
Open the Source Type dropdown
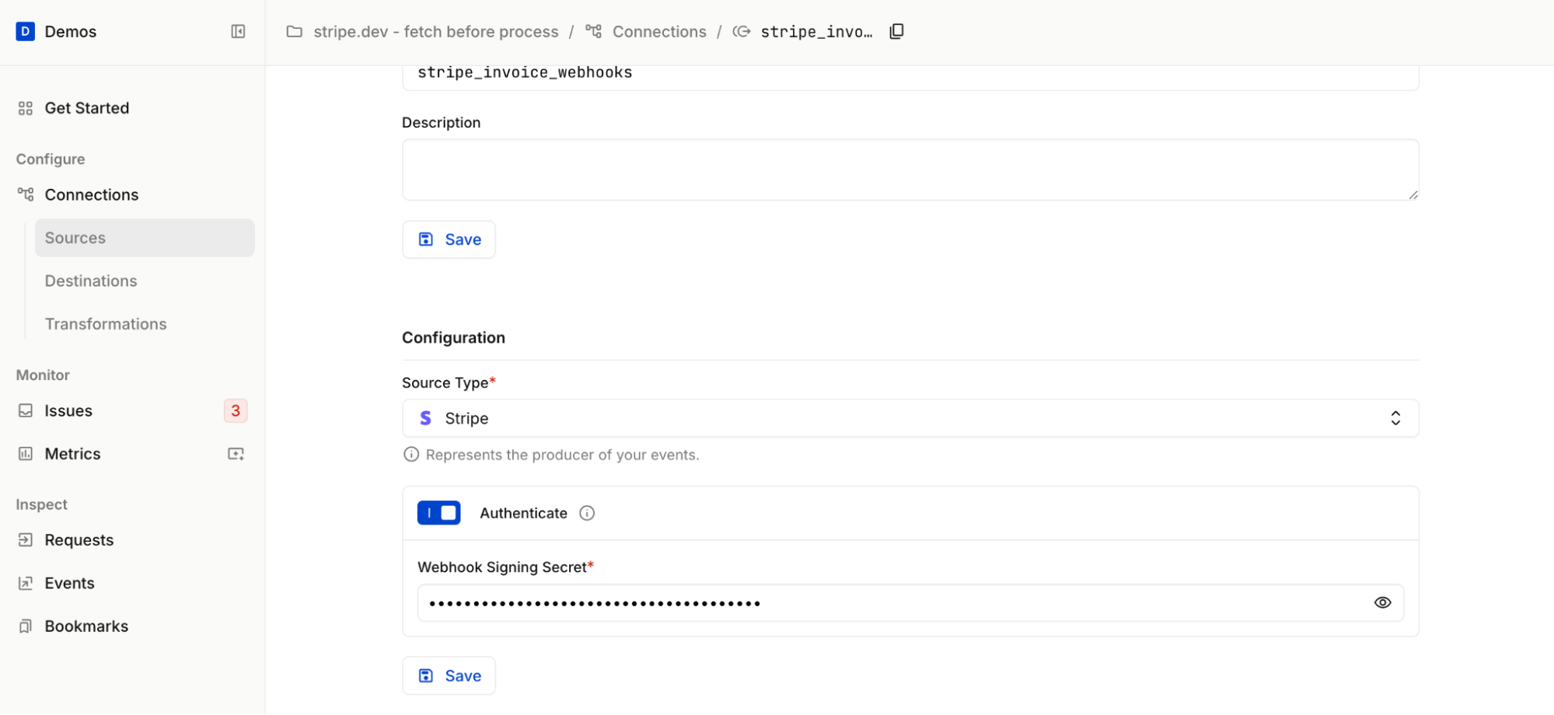pos(910,419)
